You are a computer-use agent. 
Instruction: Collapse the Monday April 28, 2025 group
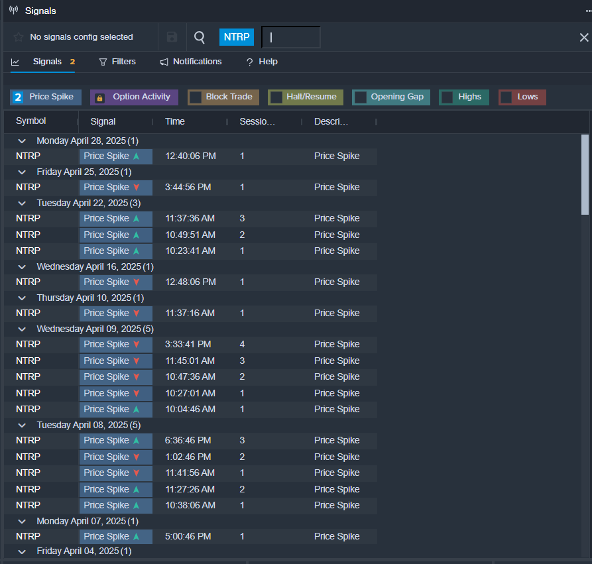[22, 141]
